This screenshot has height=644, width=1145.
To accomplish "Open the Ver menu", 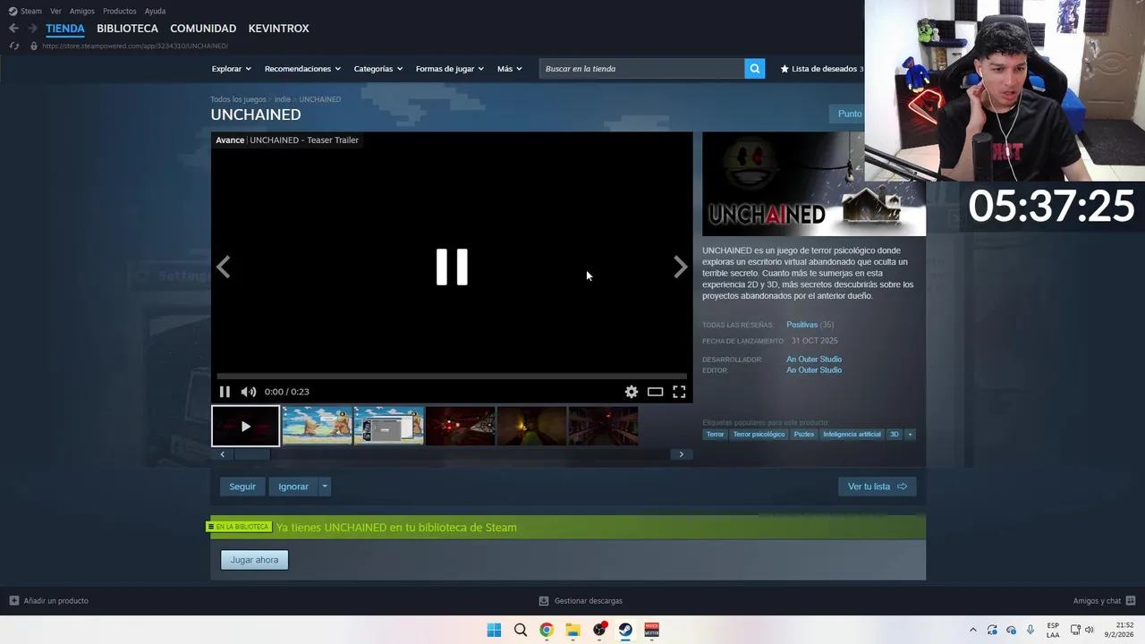I will tap(55, 11).
